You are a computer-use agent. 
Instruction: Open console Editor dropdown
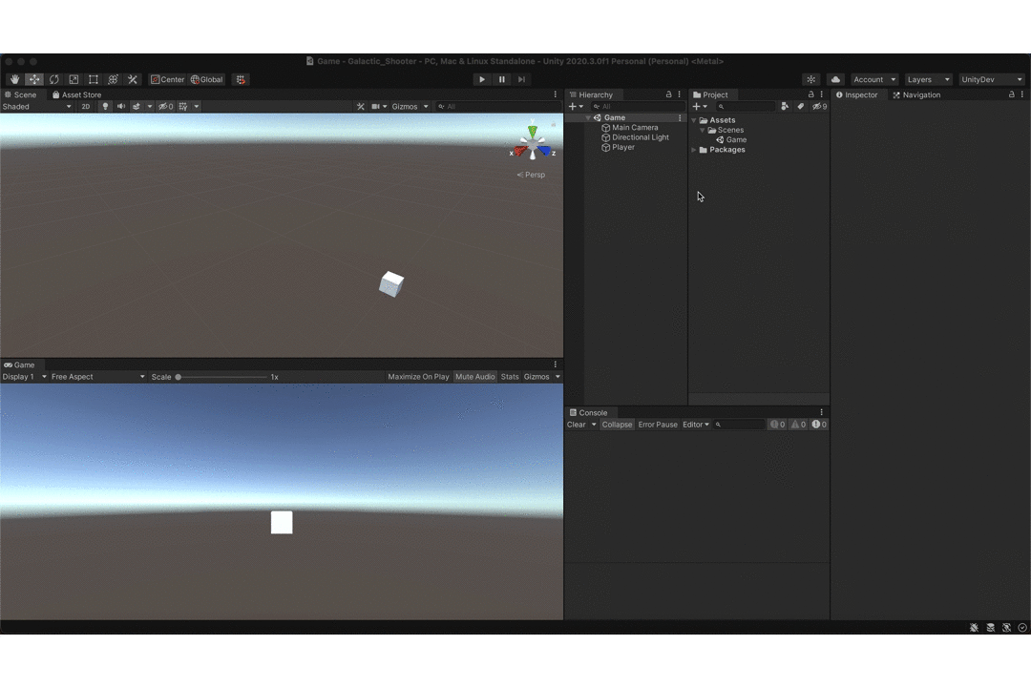coord(696,425)
